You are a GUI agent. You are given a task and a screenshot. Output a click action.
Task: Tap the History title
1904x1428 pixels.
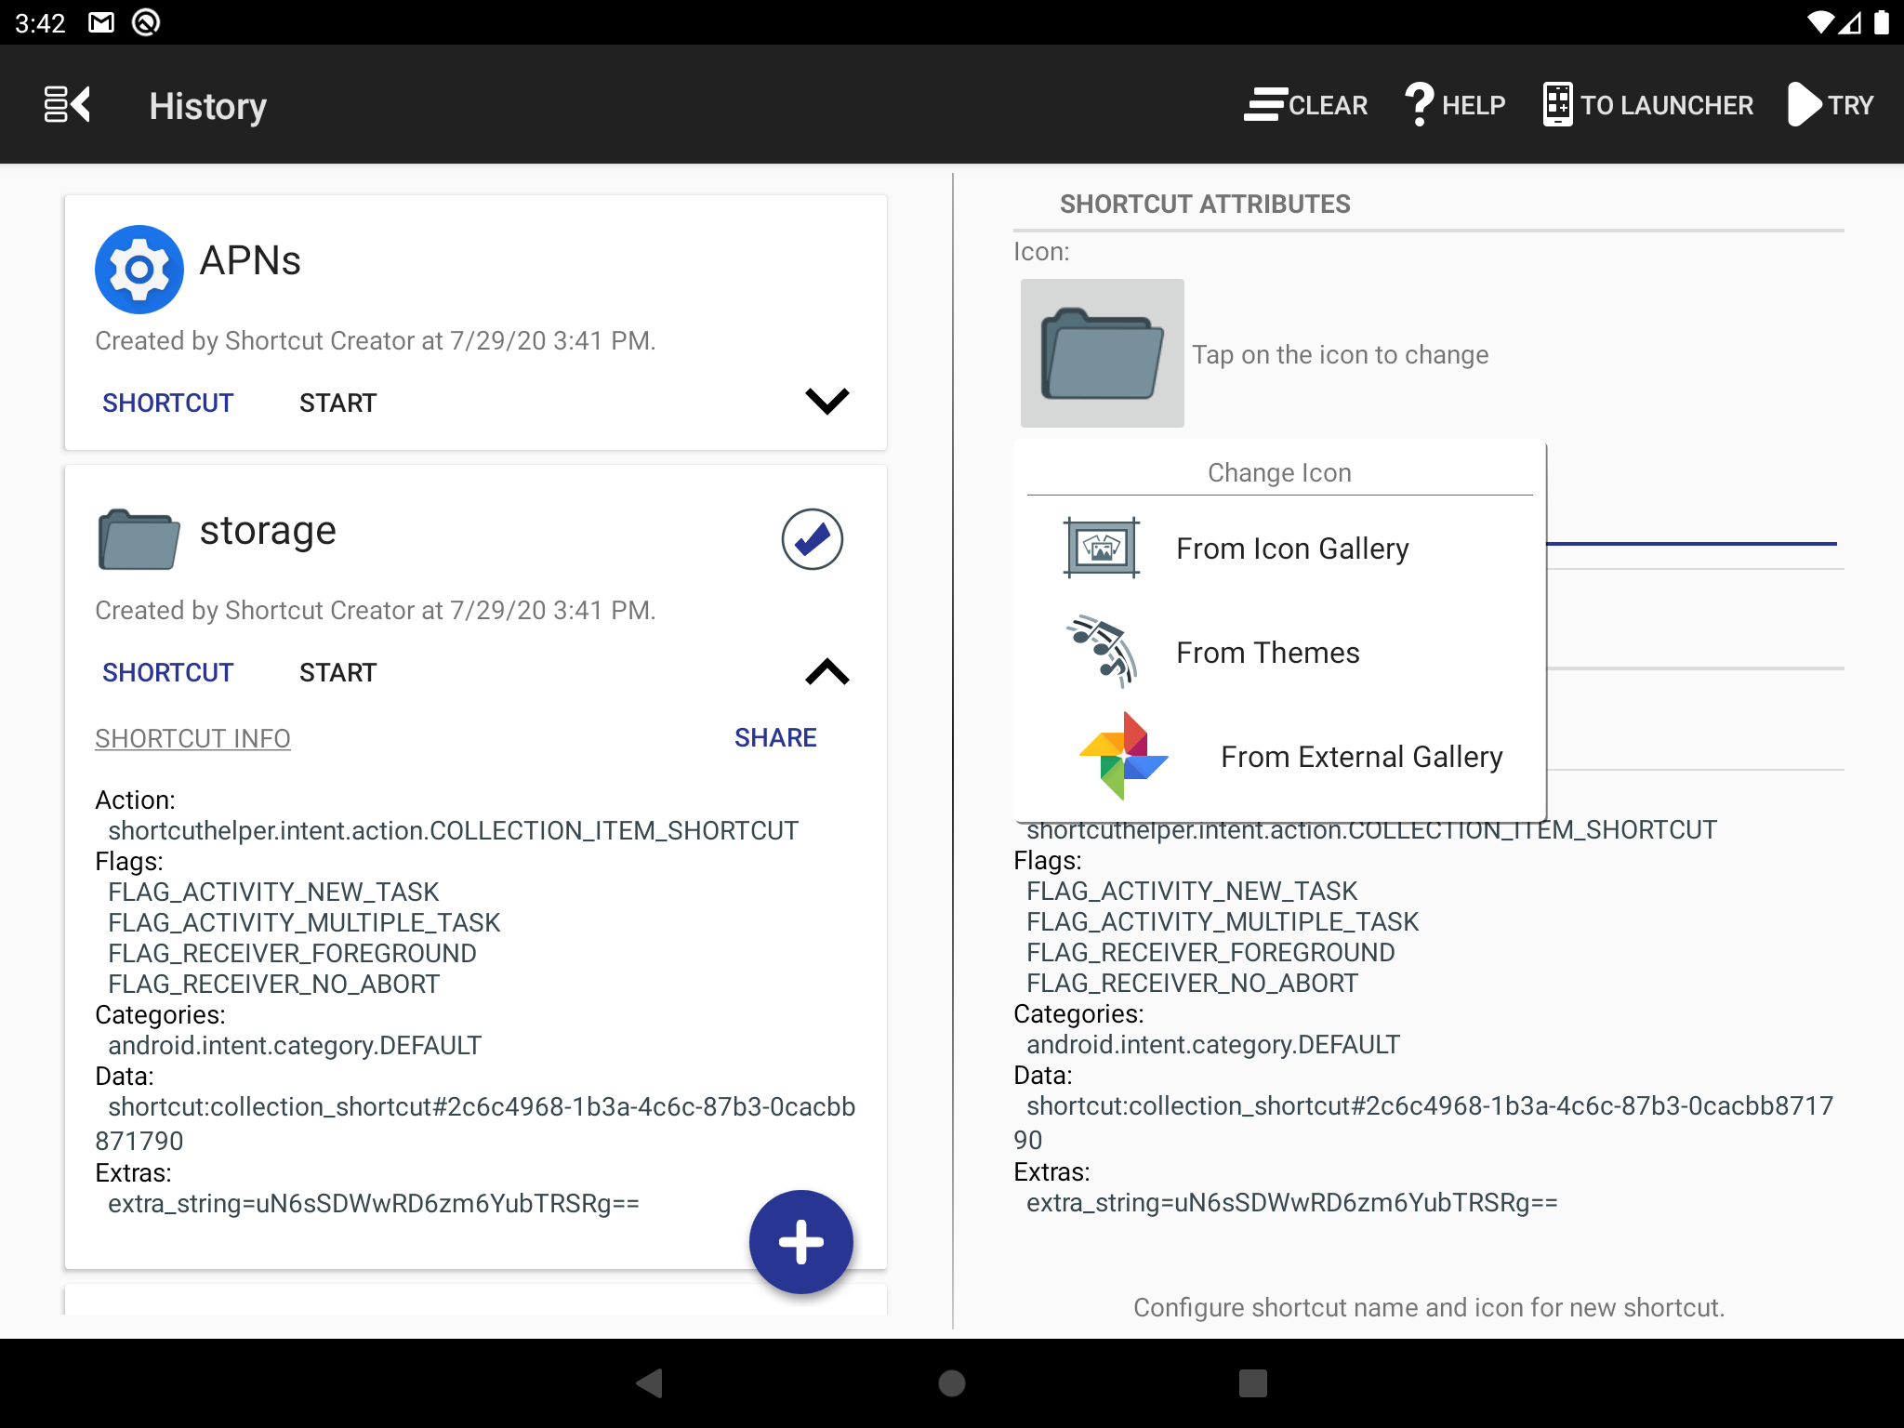point(208,106)
